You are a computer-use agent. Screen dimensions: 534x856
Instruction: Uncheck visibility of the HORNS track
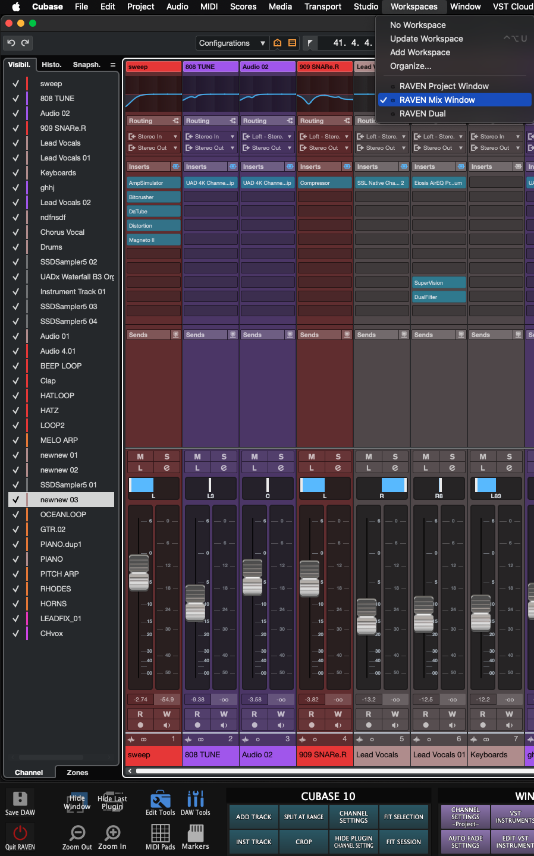point(15,604)
